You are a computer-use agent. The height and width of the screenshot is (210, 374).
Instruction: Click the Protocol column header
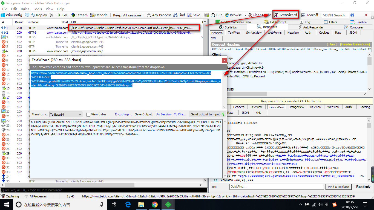point(33,22)
